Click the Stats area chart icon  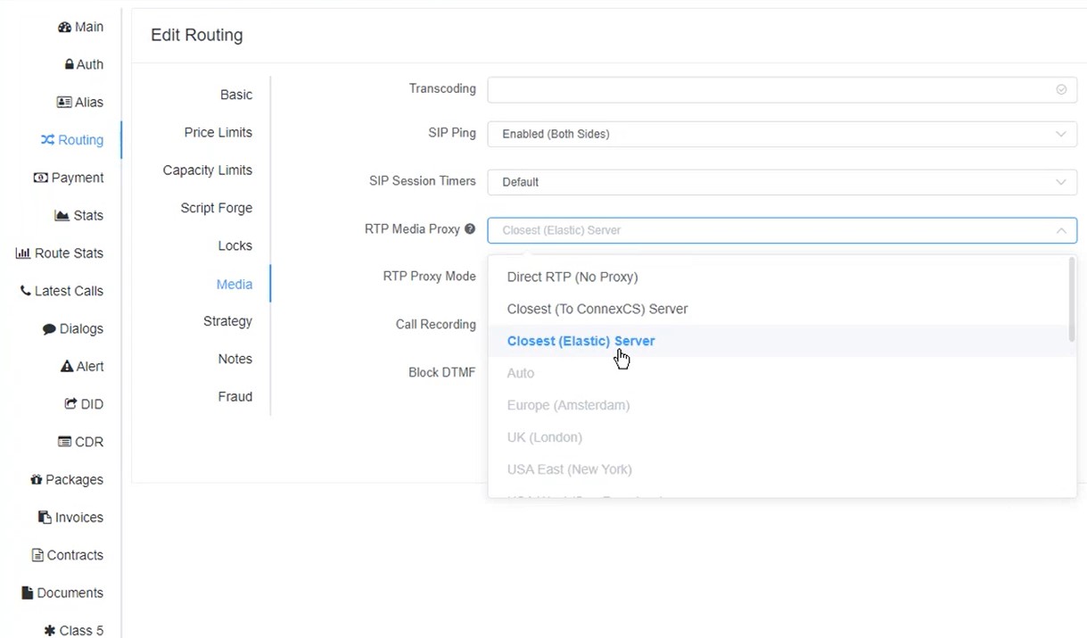coord(62,216)
